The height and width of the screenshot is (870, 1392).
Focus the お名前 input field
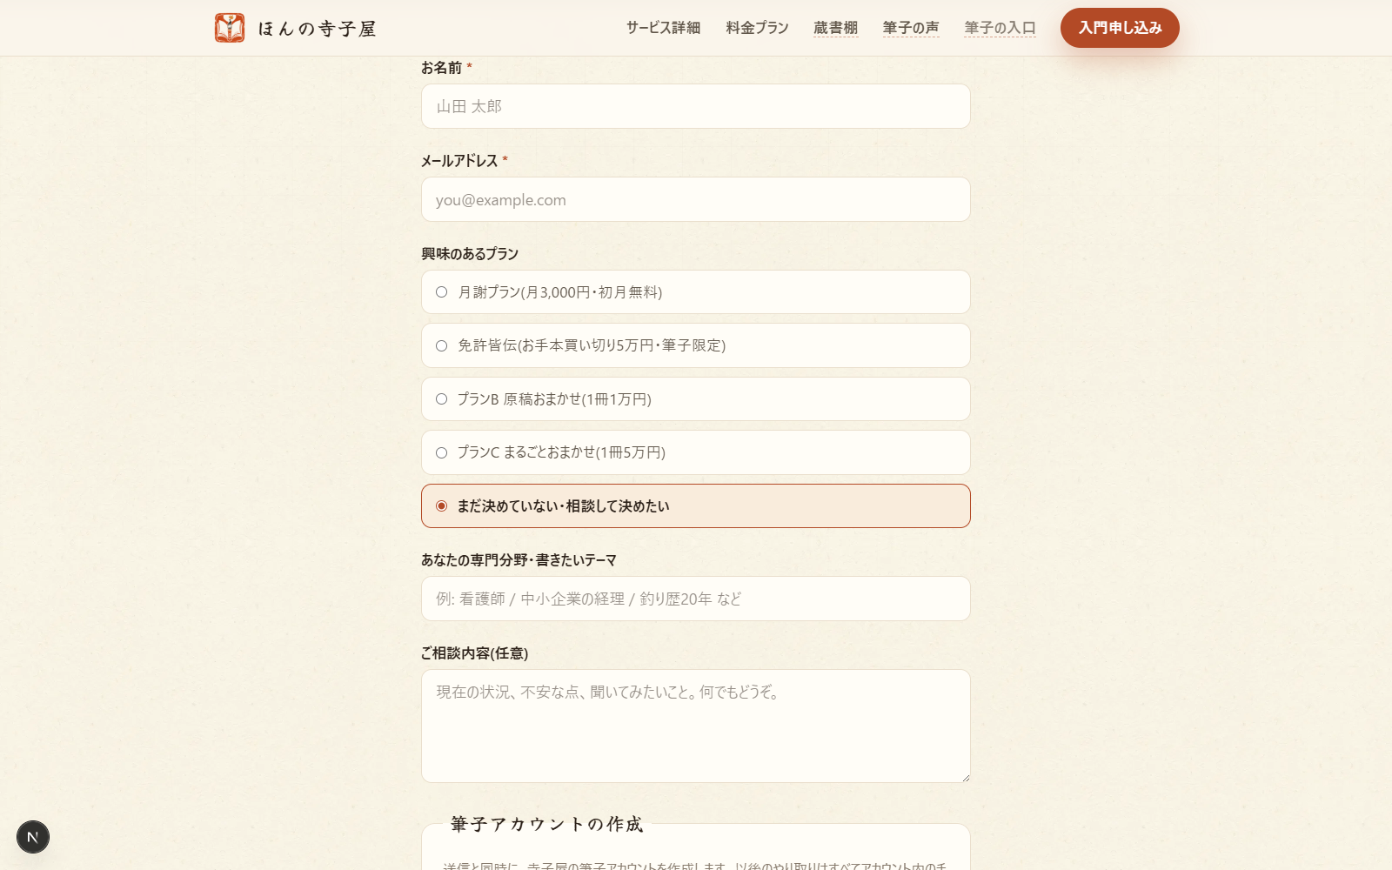click(x=696, y=106)
